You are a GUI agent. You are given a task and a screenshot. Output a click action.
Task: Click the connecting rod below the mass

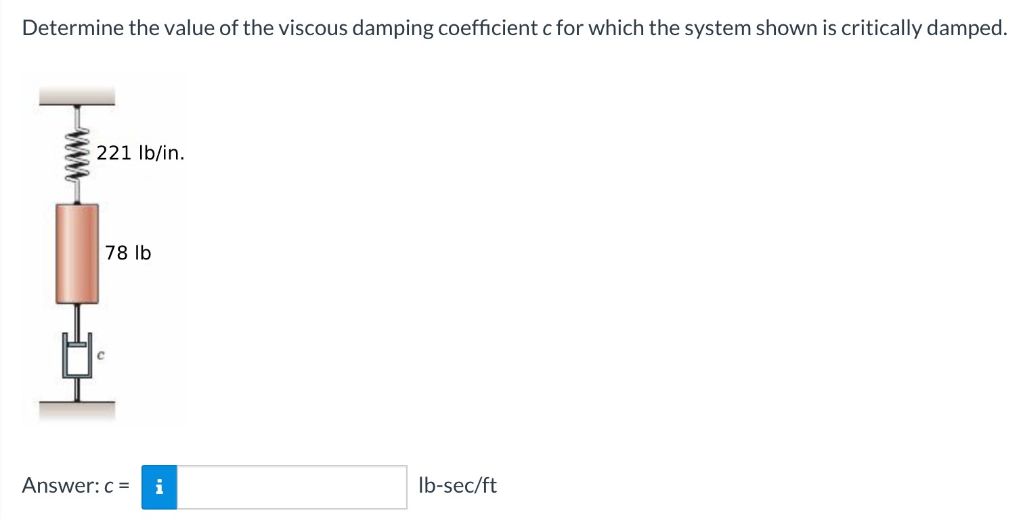(x=77, y=316)
